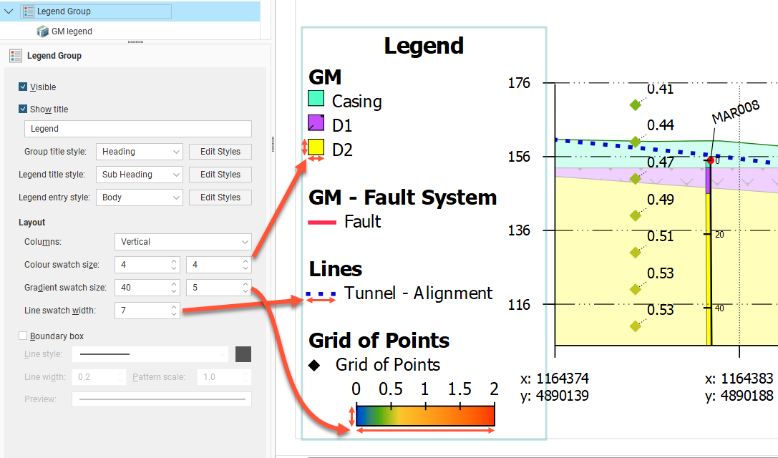Open the Group title style dropdown
778x458 pixels.
pos(139,152)
